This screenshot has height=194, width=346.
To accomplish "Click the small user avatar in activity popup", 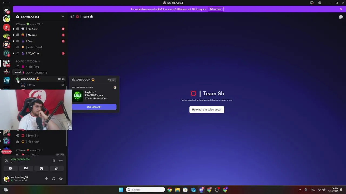I will coord(115,88).
